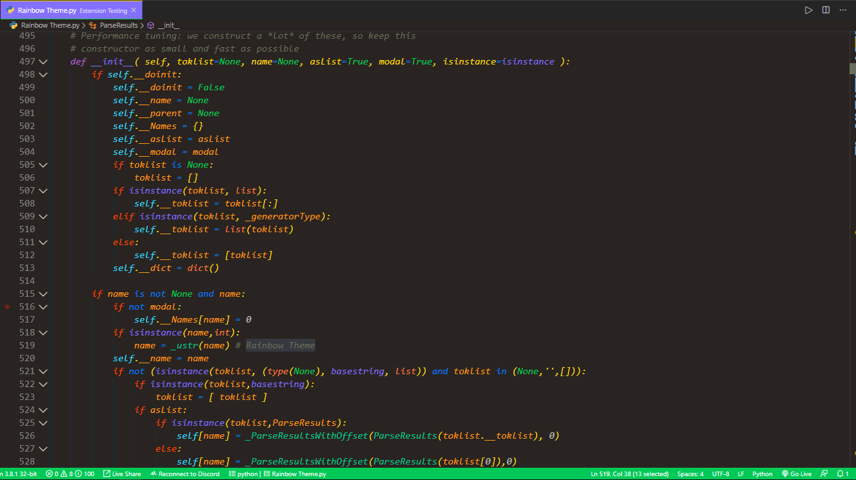
Task: Click 'self.__modal = modal' on line 504
Action: 166,152
